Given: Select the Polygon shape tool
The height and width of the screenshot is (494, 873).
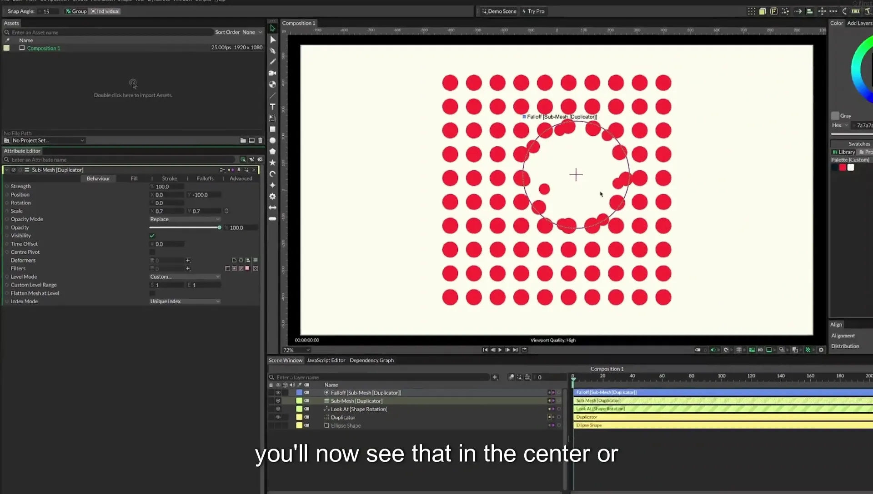Looking at the screenshot, I should coord(273,151).
